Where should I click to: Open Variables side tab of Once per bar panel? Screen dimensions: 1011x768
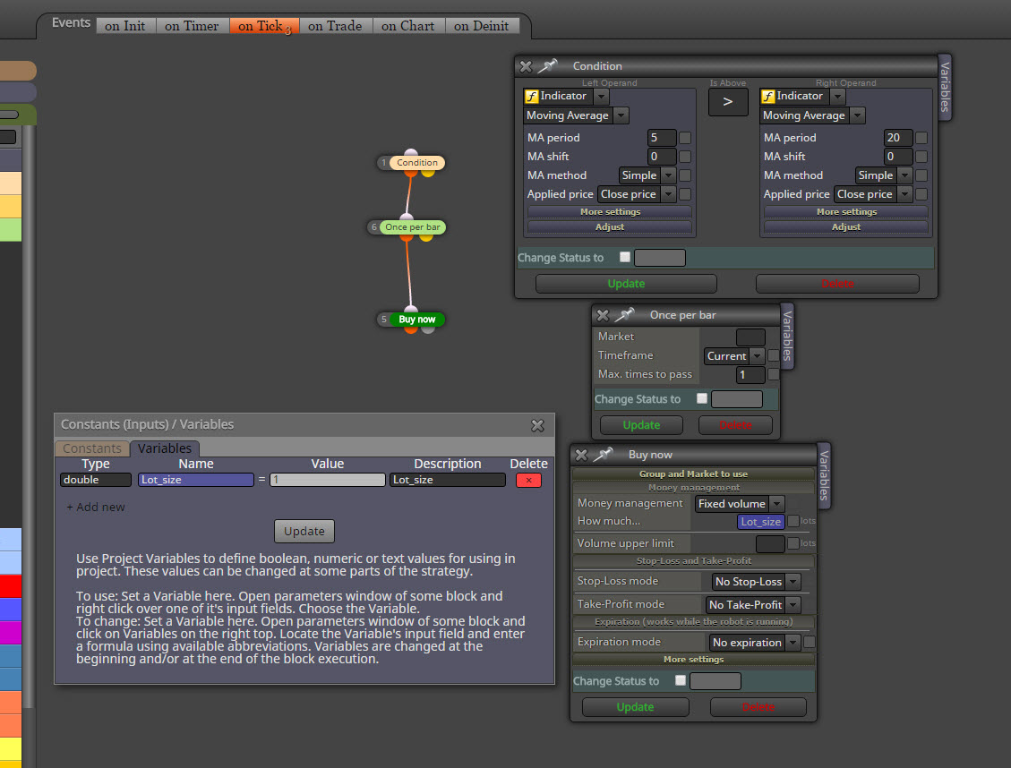(x=787, y=336)
